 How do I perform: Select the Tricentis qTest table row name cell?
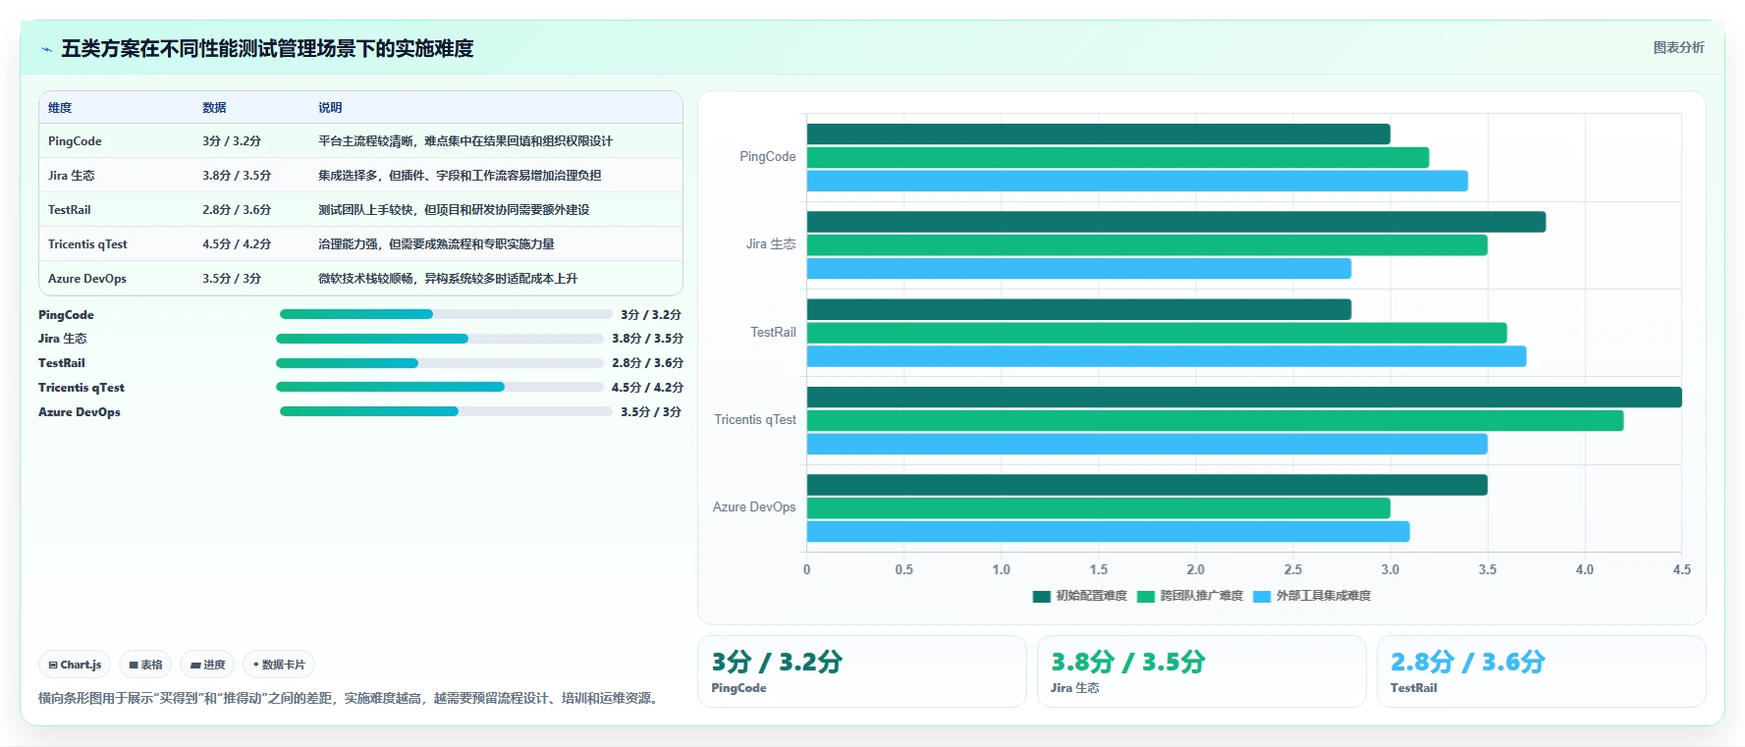[87, 244]
